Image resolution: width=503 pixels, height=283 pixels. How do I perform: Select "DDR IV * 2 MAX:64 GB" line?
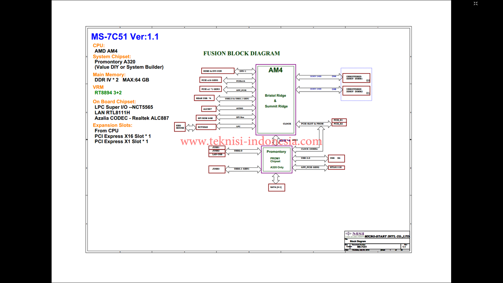[122, 80]
